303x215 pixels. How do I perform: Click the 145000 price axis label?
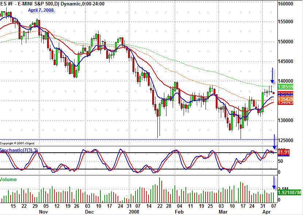(285, 61)
